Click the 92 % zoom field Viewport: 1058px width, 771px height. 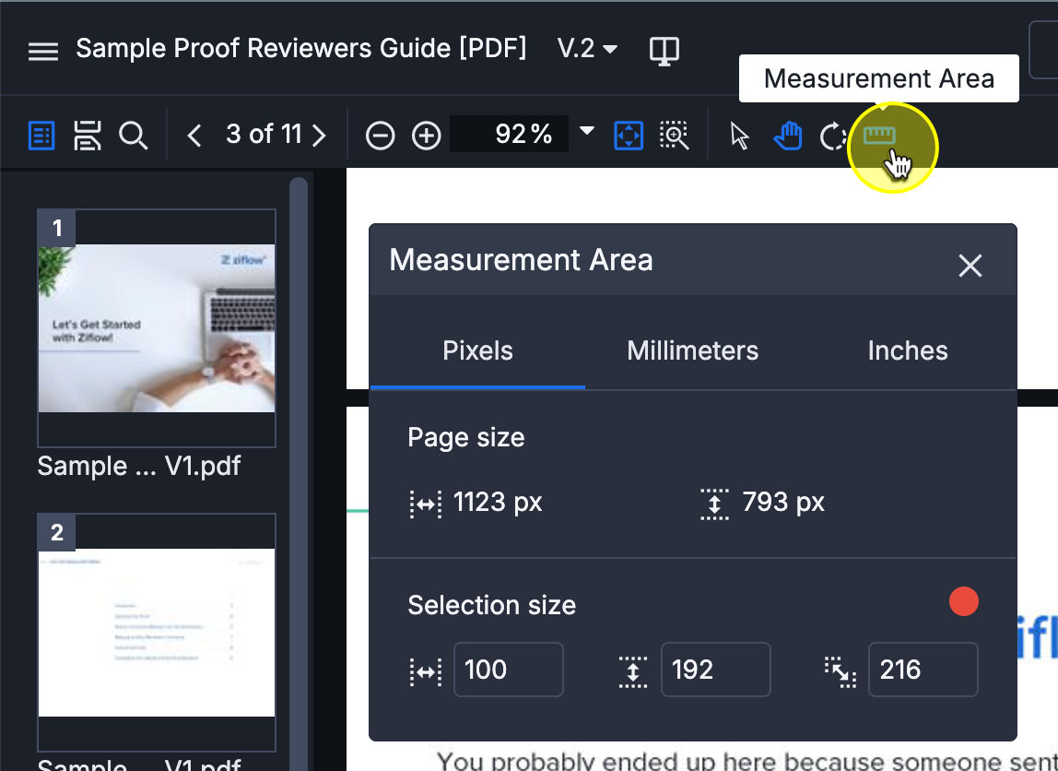tap(509, 134)
